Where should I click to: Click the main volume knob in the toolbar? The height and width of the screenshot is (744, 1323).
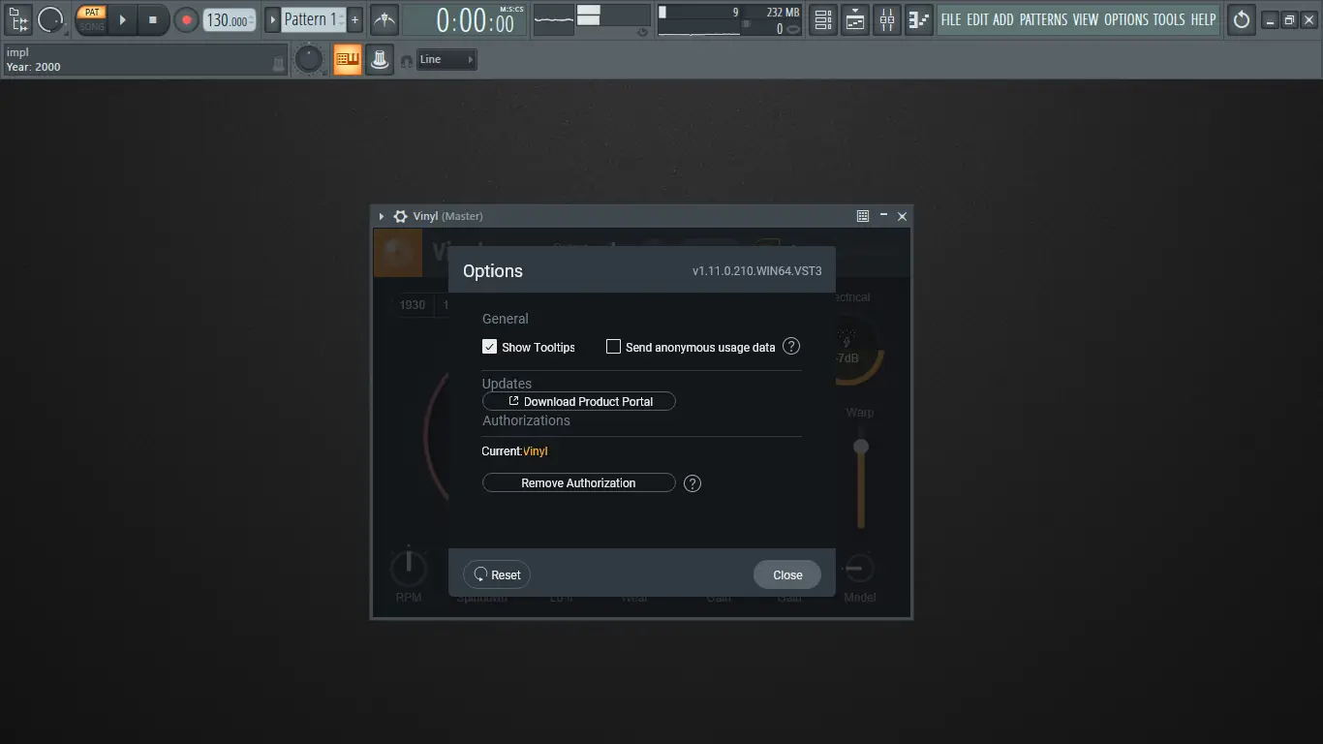pyautogui.click(x=50, y=19)
